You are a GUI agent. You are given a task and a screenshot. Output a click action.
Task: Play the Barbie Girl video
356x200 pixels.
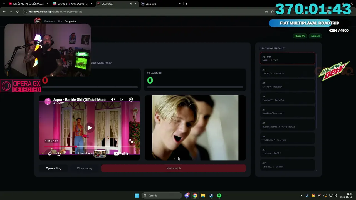click(x=90, y=128)
